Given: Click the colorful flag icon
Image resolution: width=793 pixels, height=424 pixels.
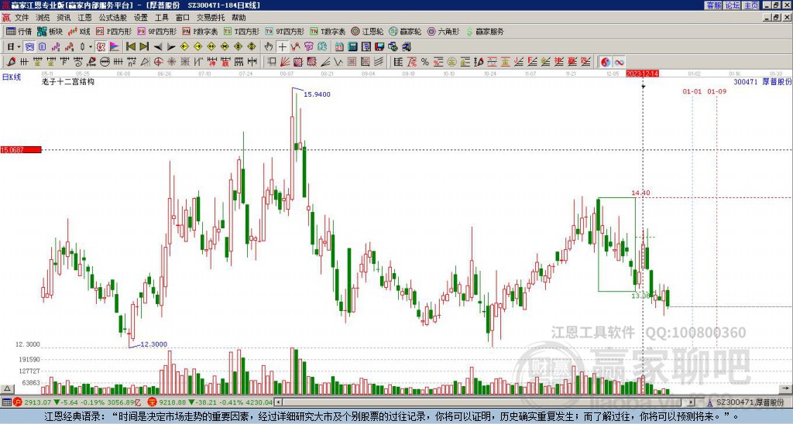Looking at the screenshot, I should (x=115, y=47).
